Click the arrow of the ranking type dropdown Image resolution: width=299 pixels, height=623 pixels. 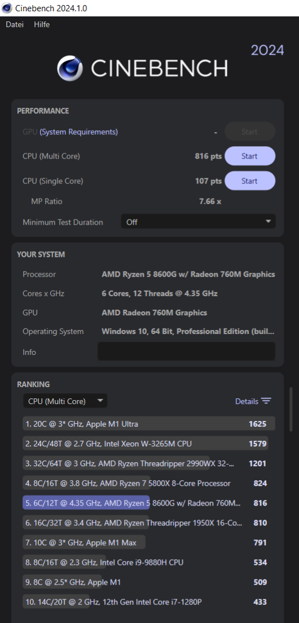click(100, 401)
